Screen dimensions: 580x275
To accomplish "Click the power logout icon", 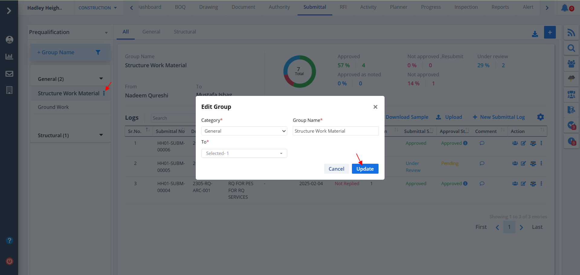I will point(9,261).
